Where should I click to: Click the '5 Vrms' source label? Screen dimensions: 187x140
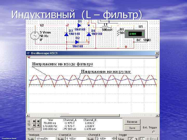pyautogui.click(x=45, y=32)
